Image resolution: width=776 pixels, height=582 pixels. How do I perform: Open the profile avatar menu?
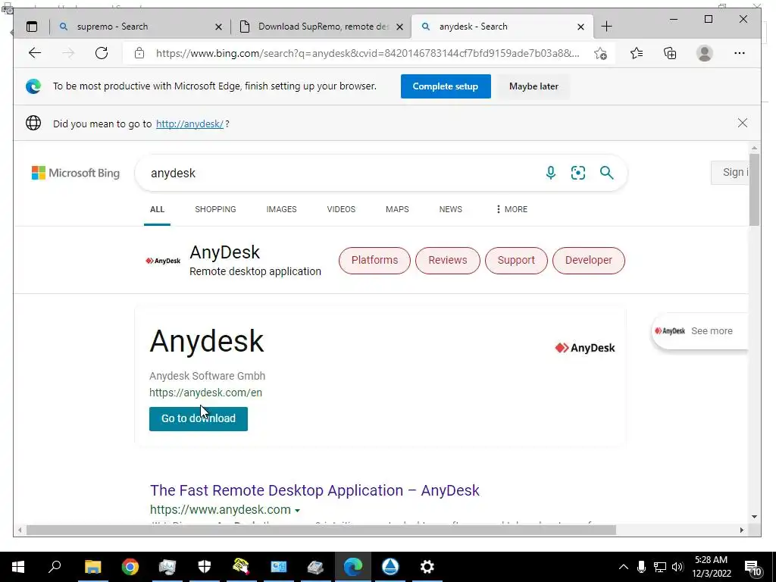point(704,53)
